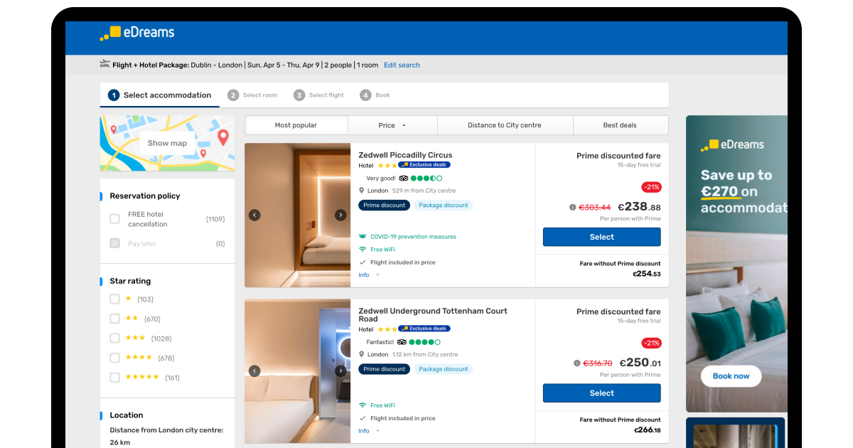Go to the Select room step
The height and width of the screenshot is (448, 853).
coord(252,95)
